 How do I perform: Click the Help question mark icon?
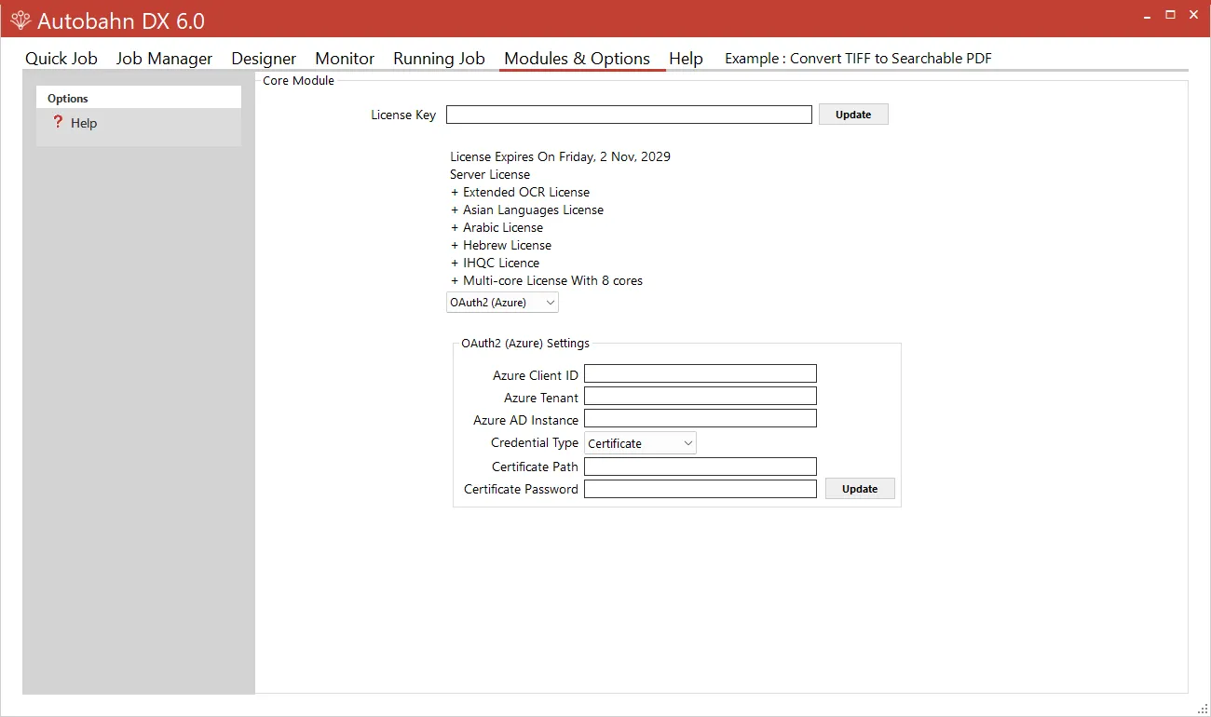click(x=58, y=122)
